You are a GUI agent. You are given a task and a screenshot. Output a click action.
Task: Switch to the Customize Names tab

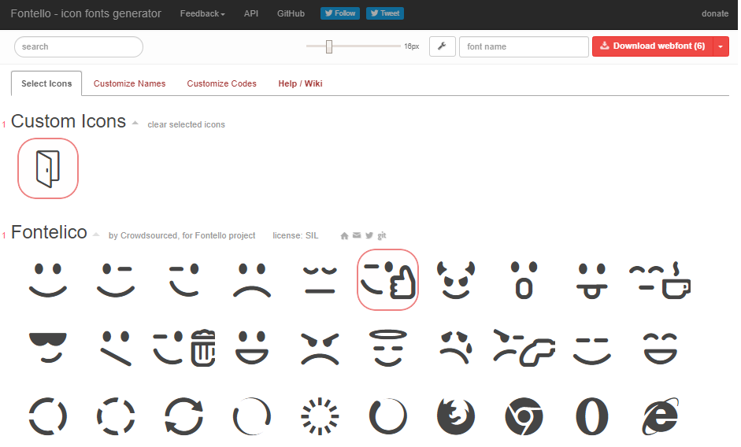coord(129,83)
